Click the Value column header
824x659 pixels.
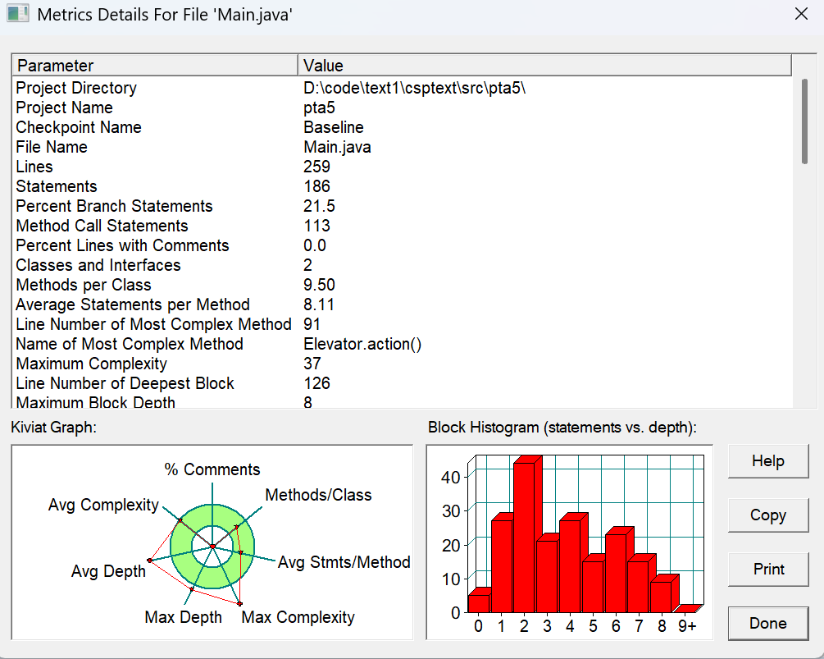pos(544,65)
